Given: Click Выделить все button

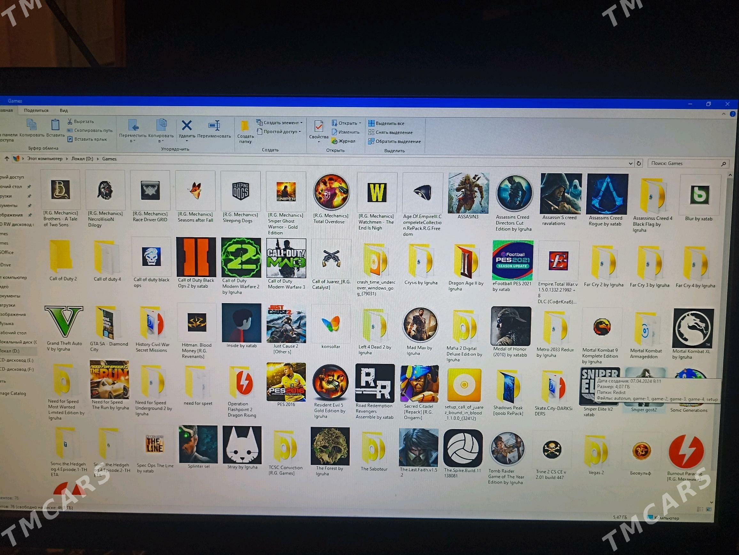Looking at the screenshot, I should click(x=386, y=123).
